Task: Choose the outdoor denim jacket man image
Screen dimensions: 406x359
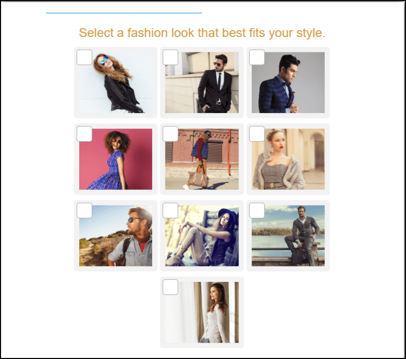Action: click(116, 236)
